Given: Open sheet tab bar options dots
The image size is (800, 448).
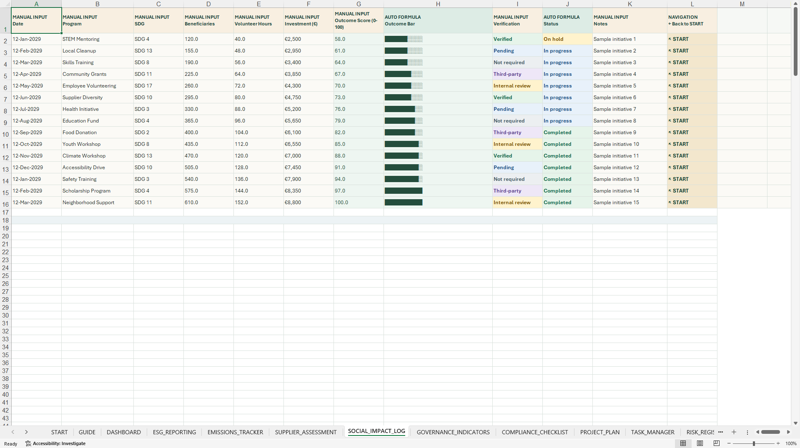Looking at the screenshot, I should click(747, 432).
